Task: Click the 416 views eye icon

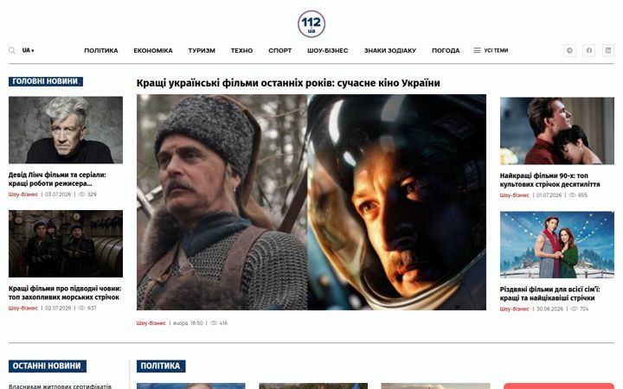Action: pyautogui.click(x=214, y=323)
